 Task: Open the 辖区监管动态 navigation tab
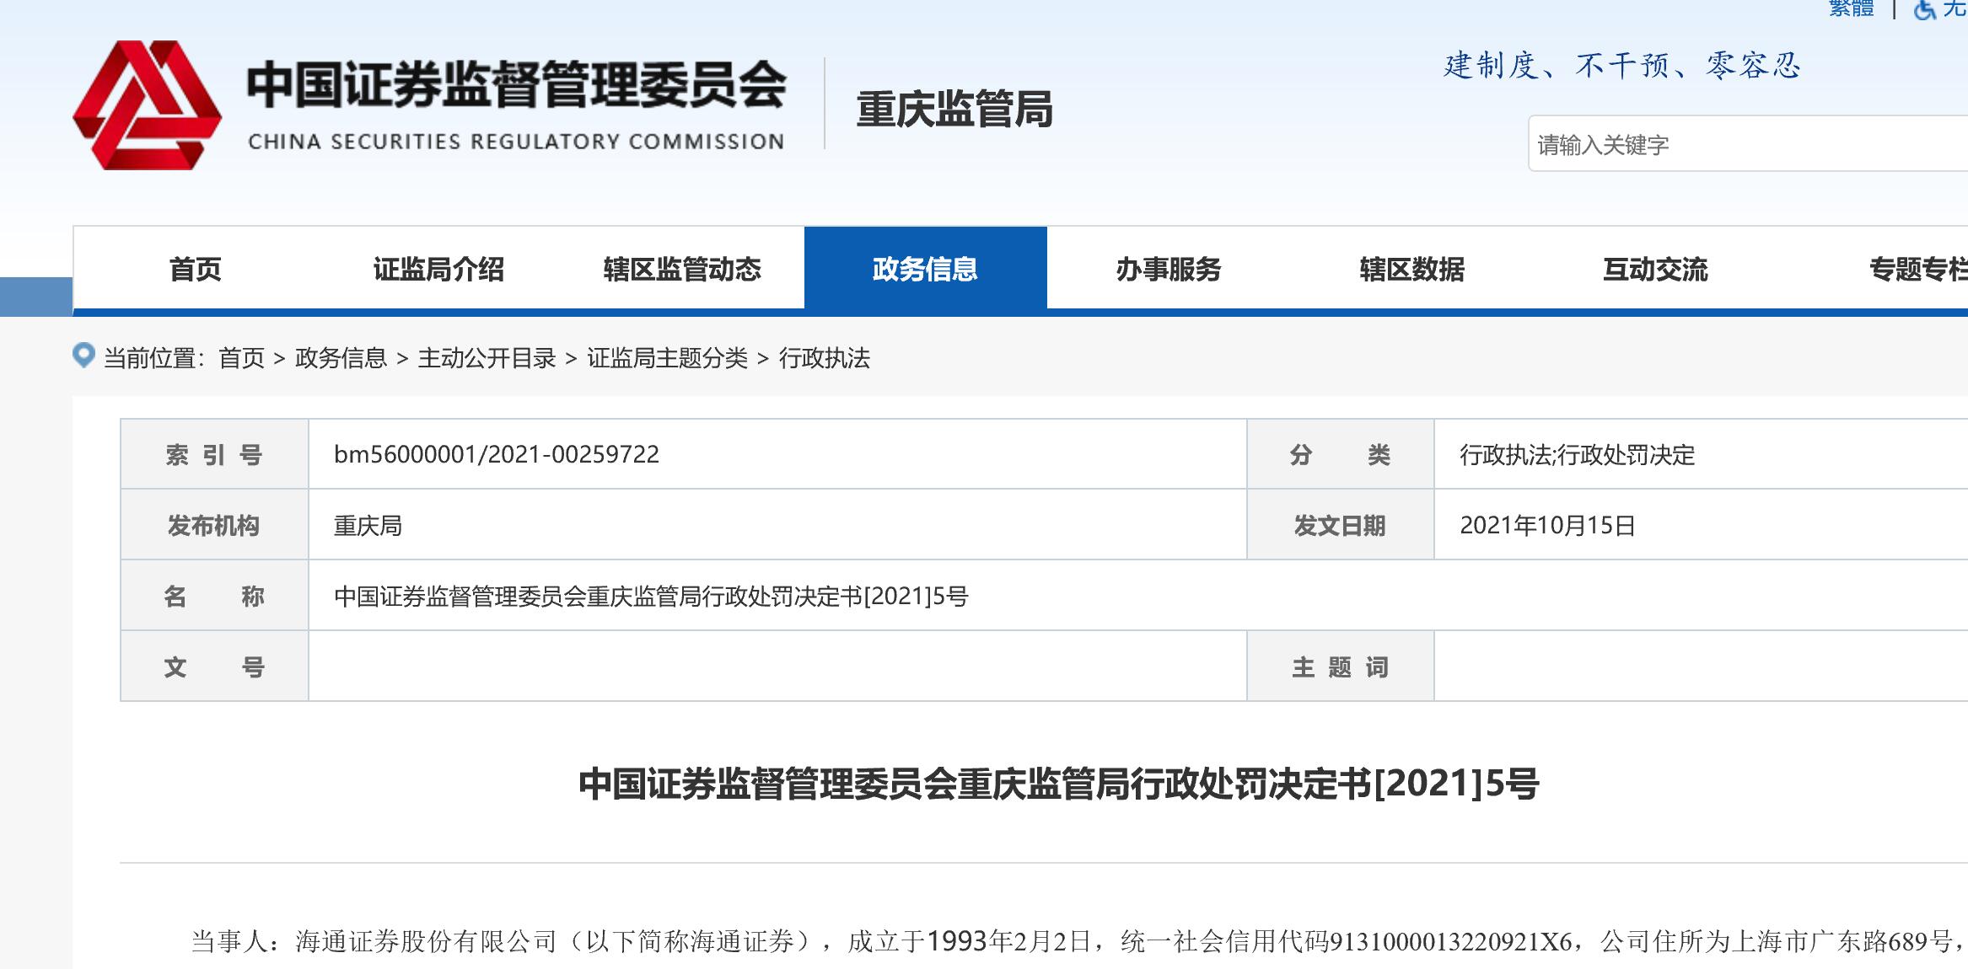pos(682,269)
